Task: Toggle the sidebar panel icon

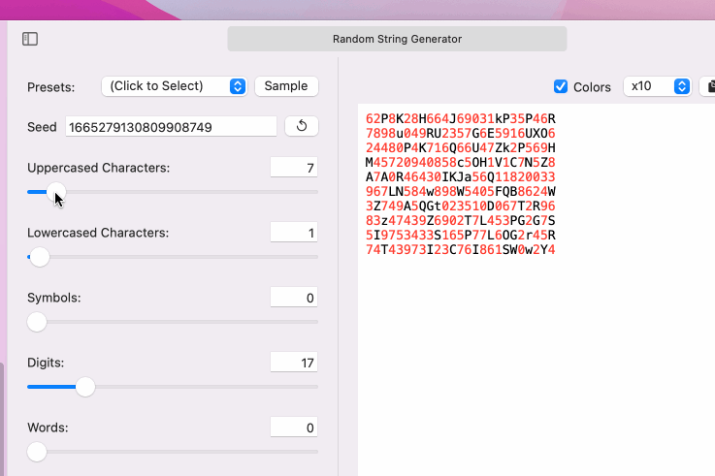Action: click(30, 39)
